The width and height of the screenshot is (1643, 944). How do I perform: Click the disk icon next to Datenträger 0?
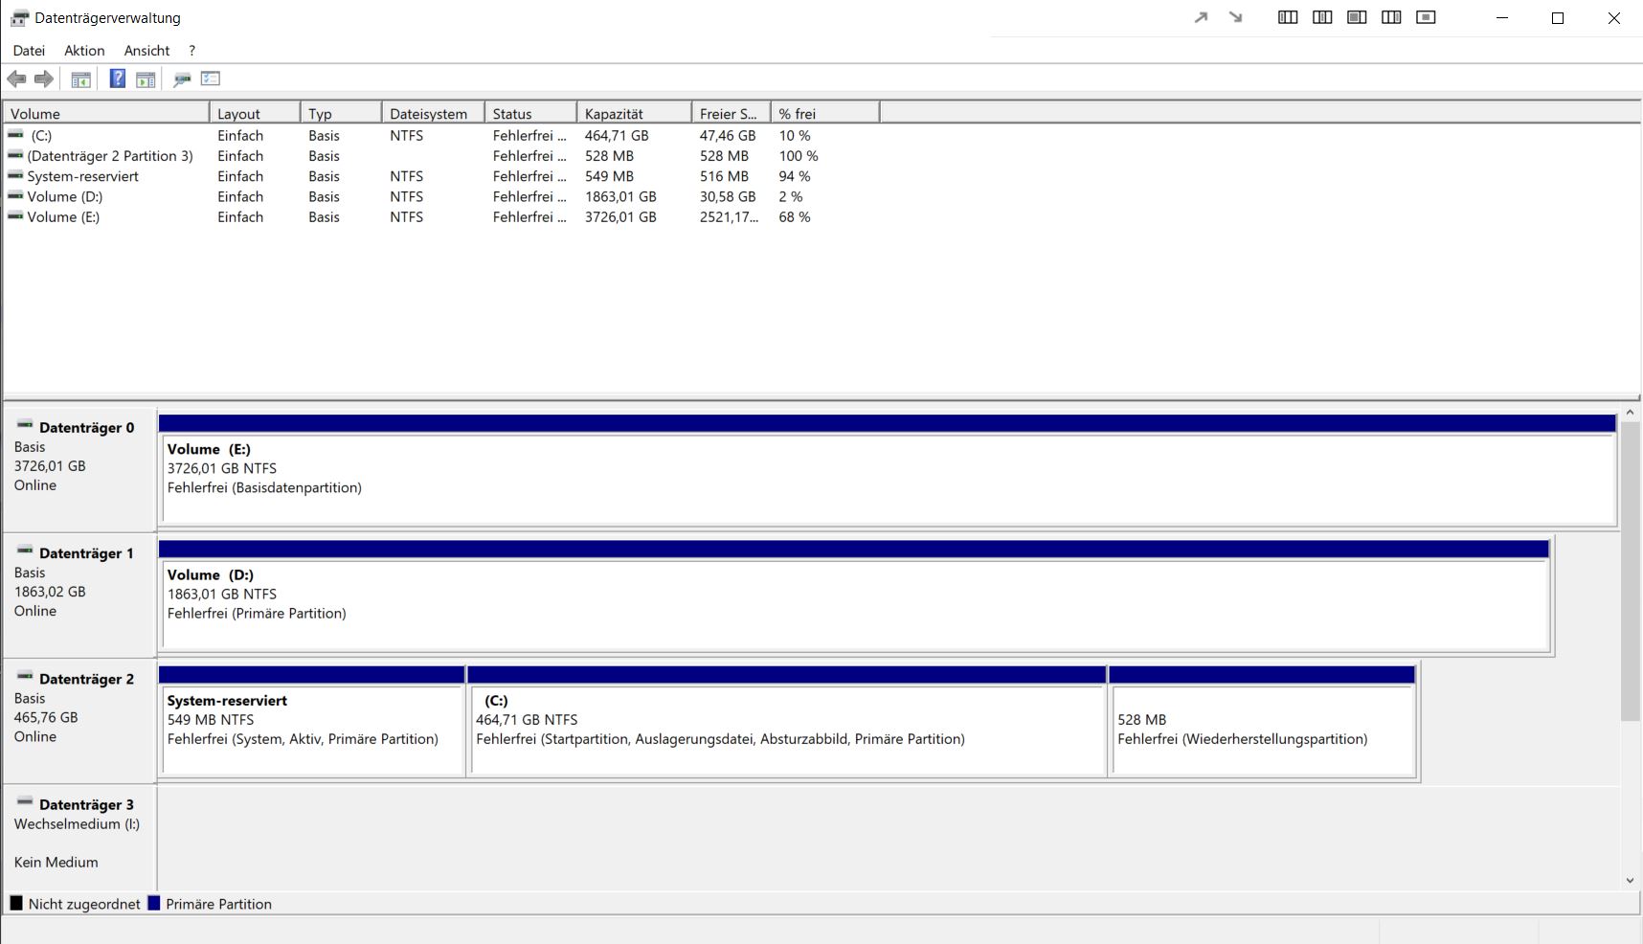(25, 425)
